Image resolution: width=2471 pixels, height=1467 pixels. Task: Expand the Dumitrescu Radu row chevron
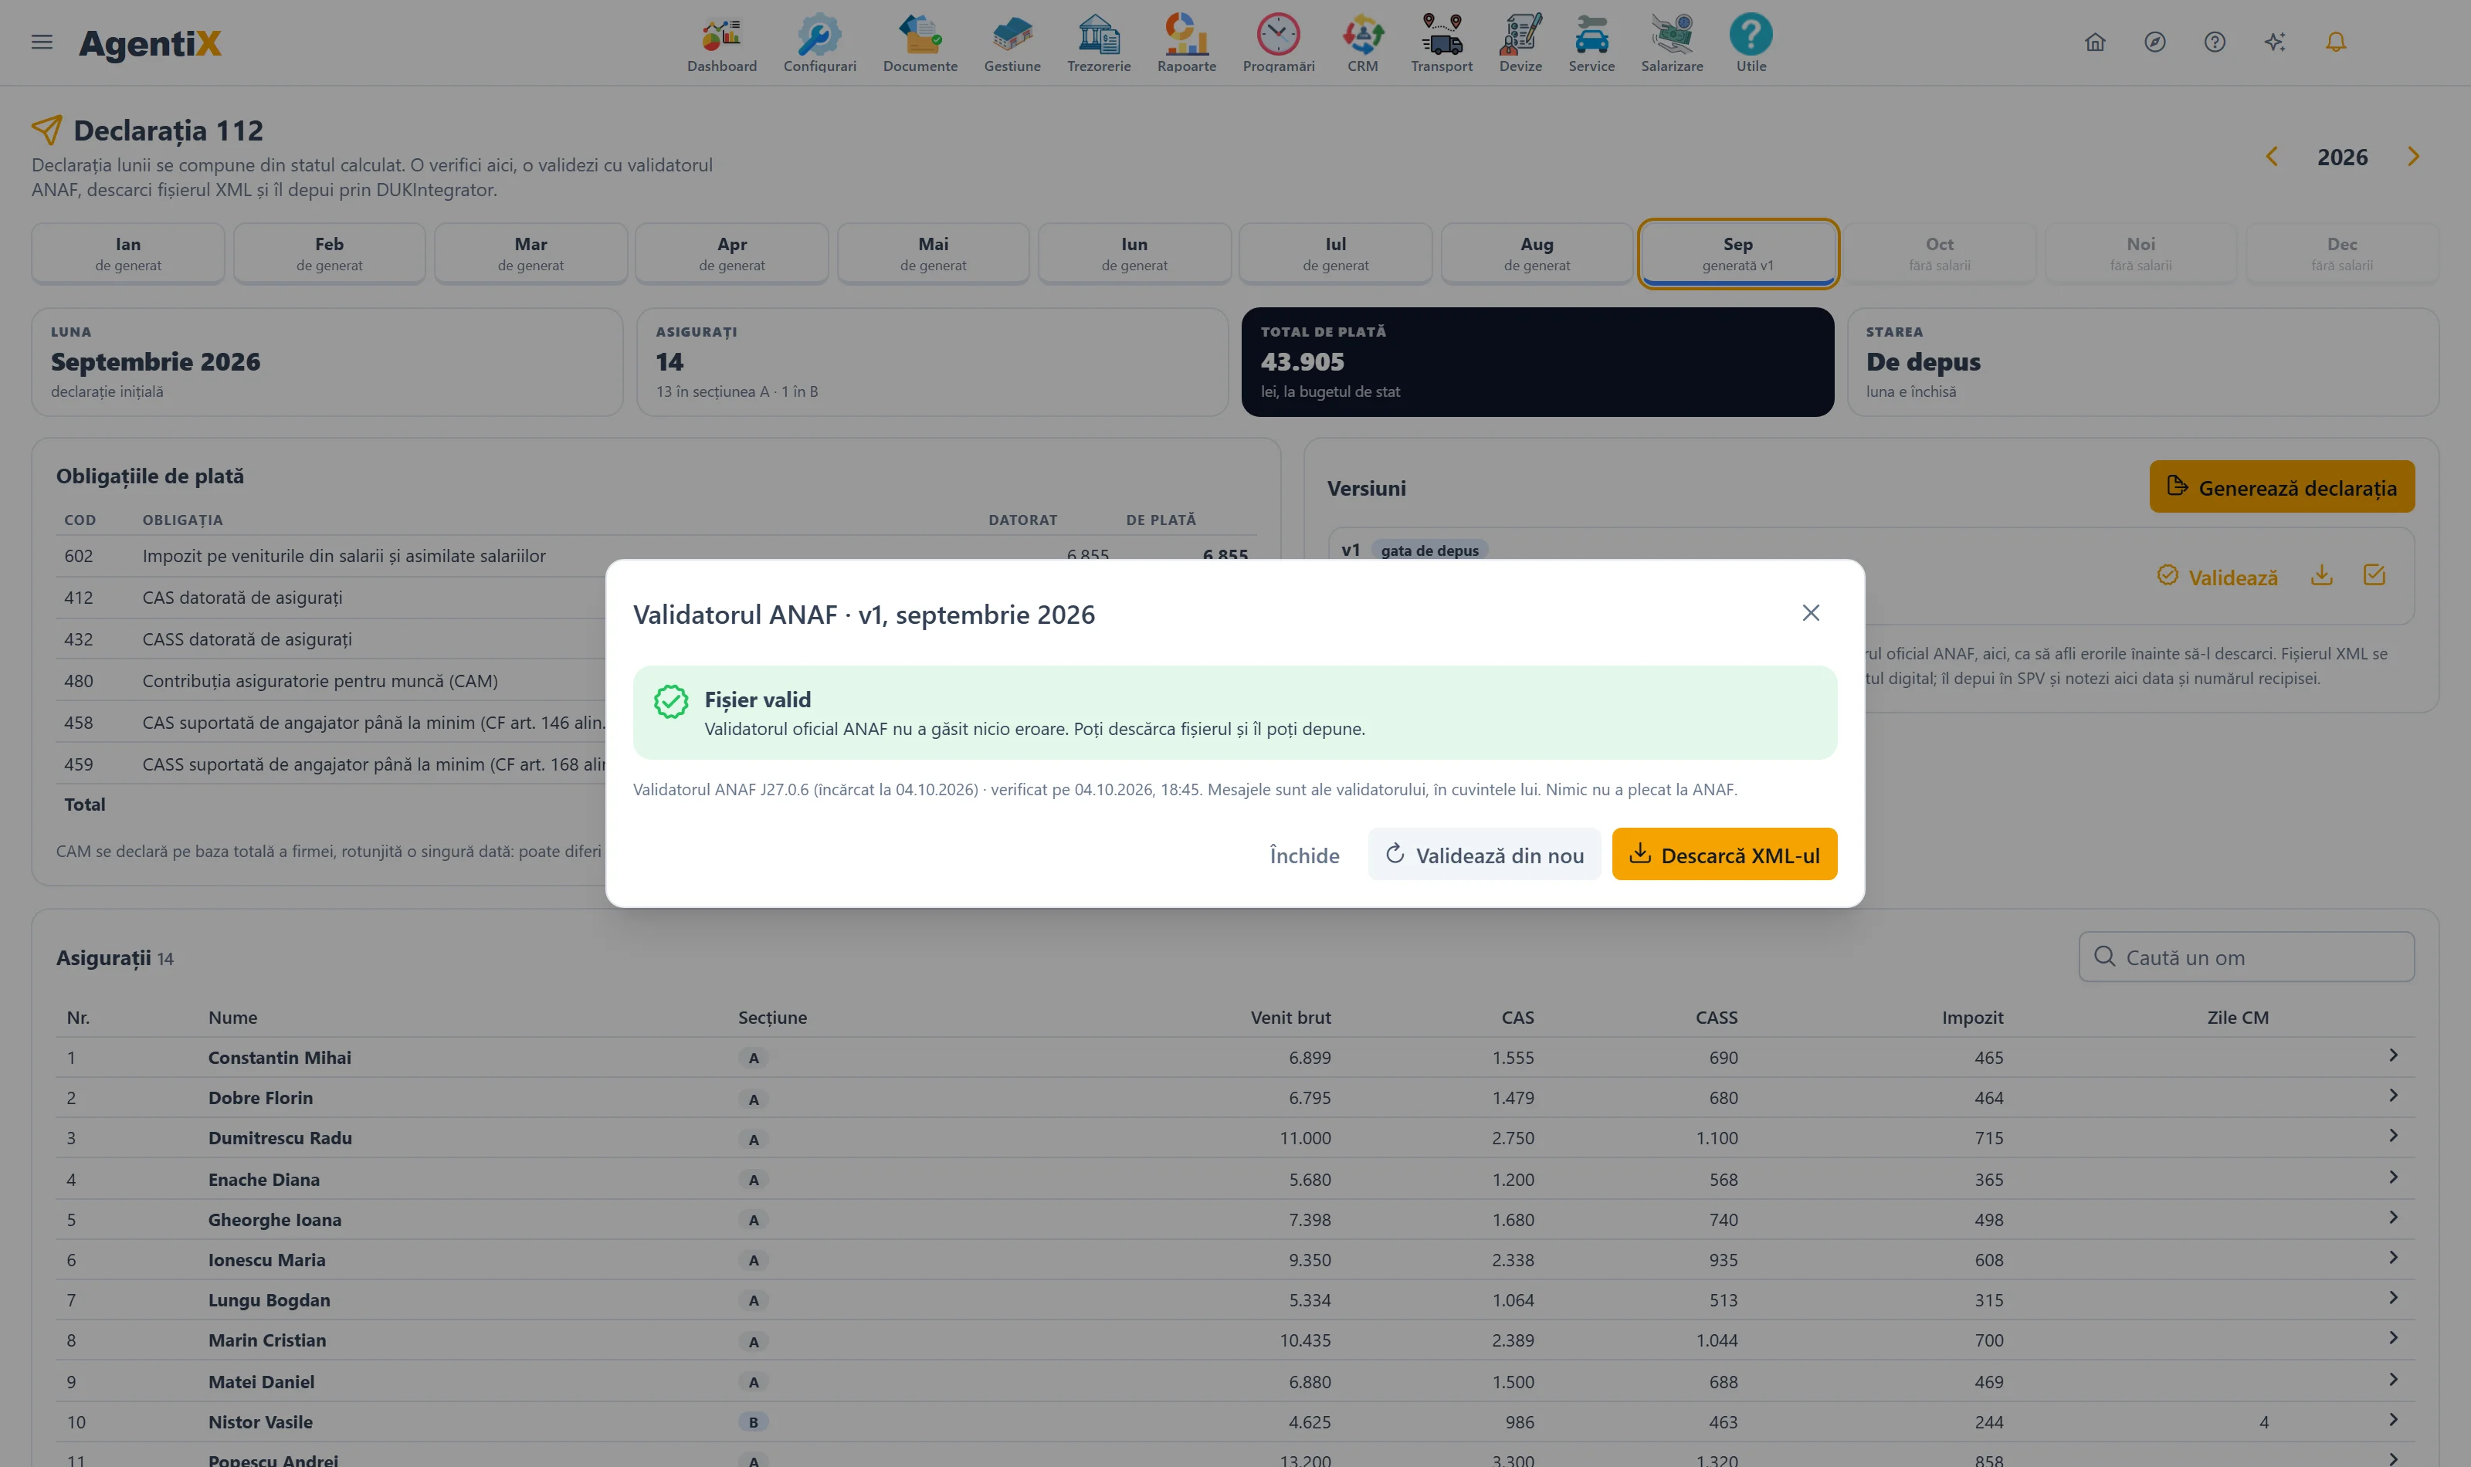click(2393, 1136)
